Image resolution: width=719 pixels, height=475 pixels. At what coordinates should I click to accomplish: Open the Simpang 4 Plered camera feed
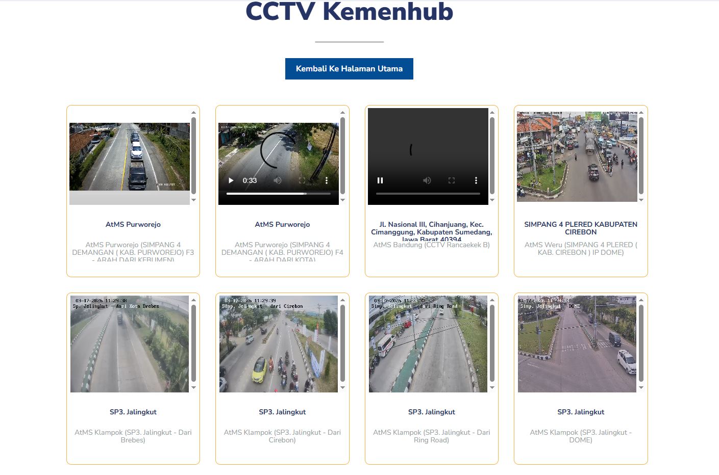click(577, 156)
